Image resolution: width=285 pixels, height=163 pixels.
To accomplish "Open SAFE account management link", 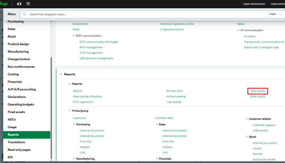I will pos(96,58).
